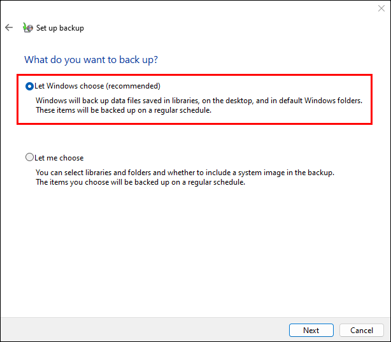Close the Set up backup window

click(x=381, y=9)
